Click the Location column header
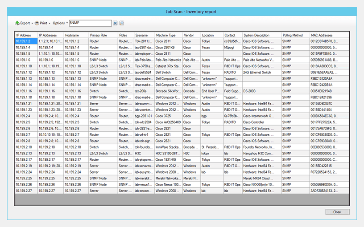This screenshot has height=227, width=364. (212, 35)
